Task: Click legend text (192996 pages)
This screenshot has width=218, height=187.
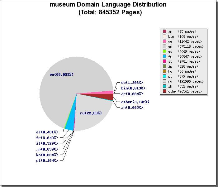Action: 191,81
